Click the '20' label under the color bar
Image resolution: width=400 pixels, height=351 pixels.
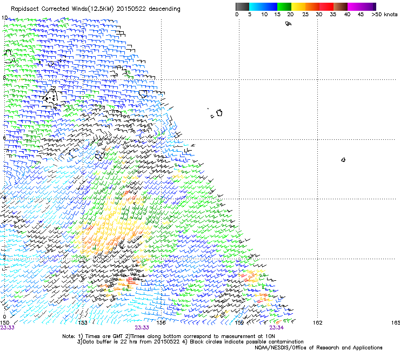click(x=290, y=15)
